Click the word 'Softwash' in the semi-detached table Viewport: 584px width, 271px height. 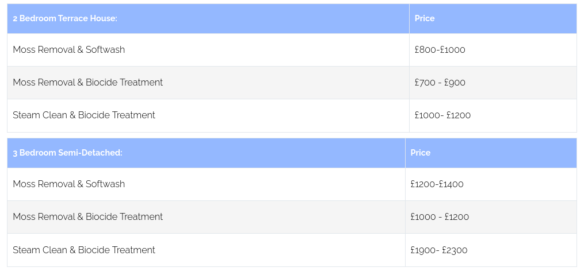105,184
